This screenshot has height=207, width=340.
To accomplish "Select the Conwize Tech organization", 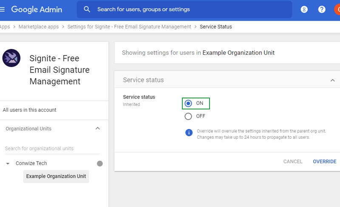I will coord(31,163).
